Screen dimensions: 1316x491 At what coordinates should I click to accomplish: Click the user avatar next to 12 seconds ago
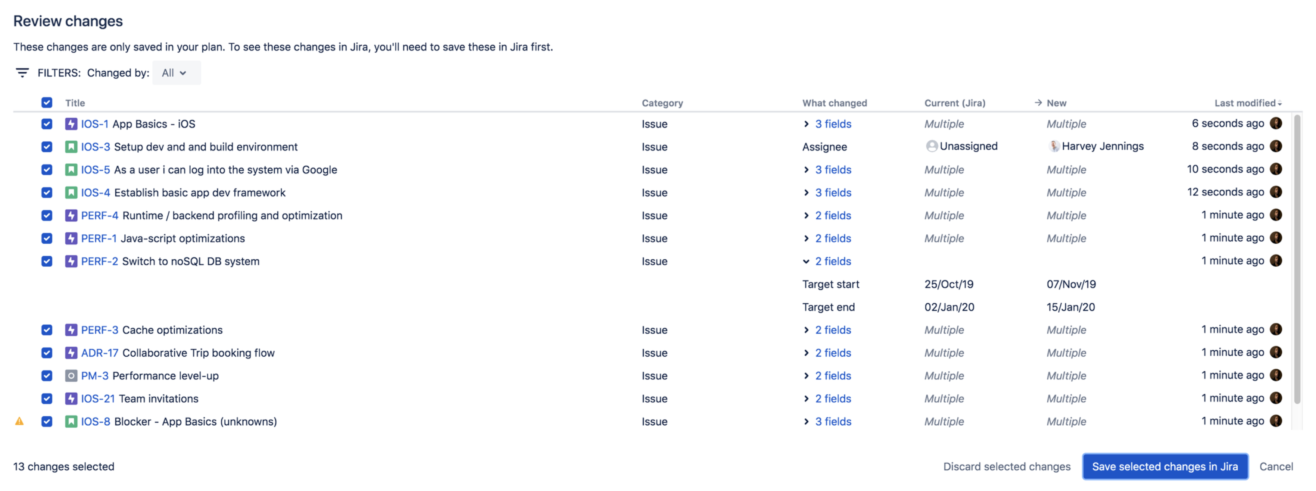pos(1276,192)
